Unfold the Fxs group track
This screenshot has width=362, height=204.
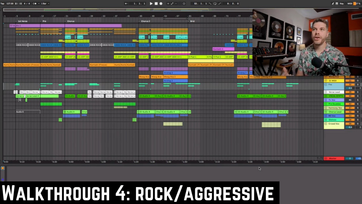pos(326,84)
